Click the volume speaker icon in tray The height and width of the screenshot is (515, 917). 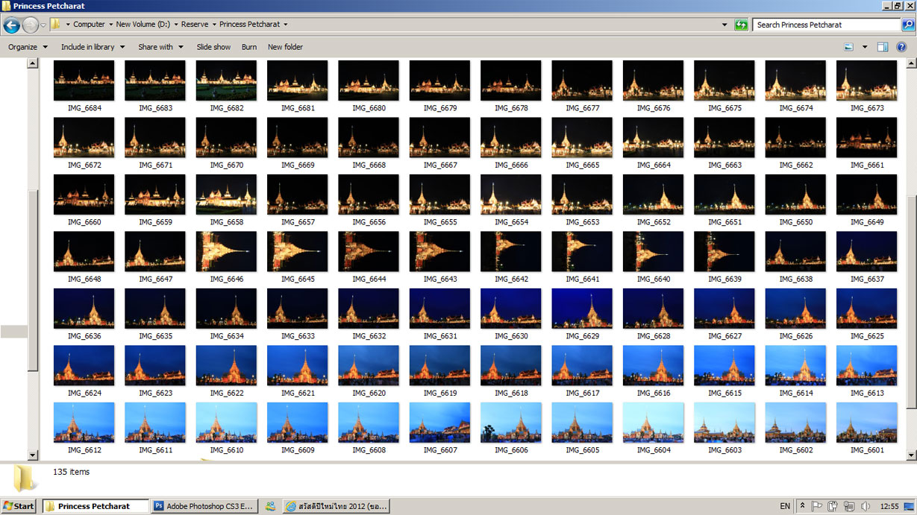click(864, 506)
